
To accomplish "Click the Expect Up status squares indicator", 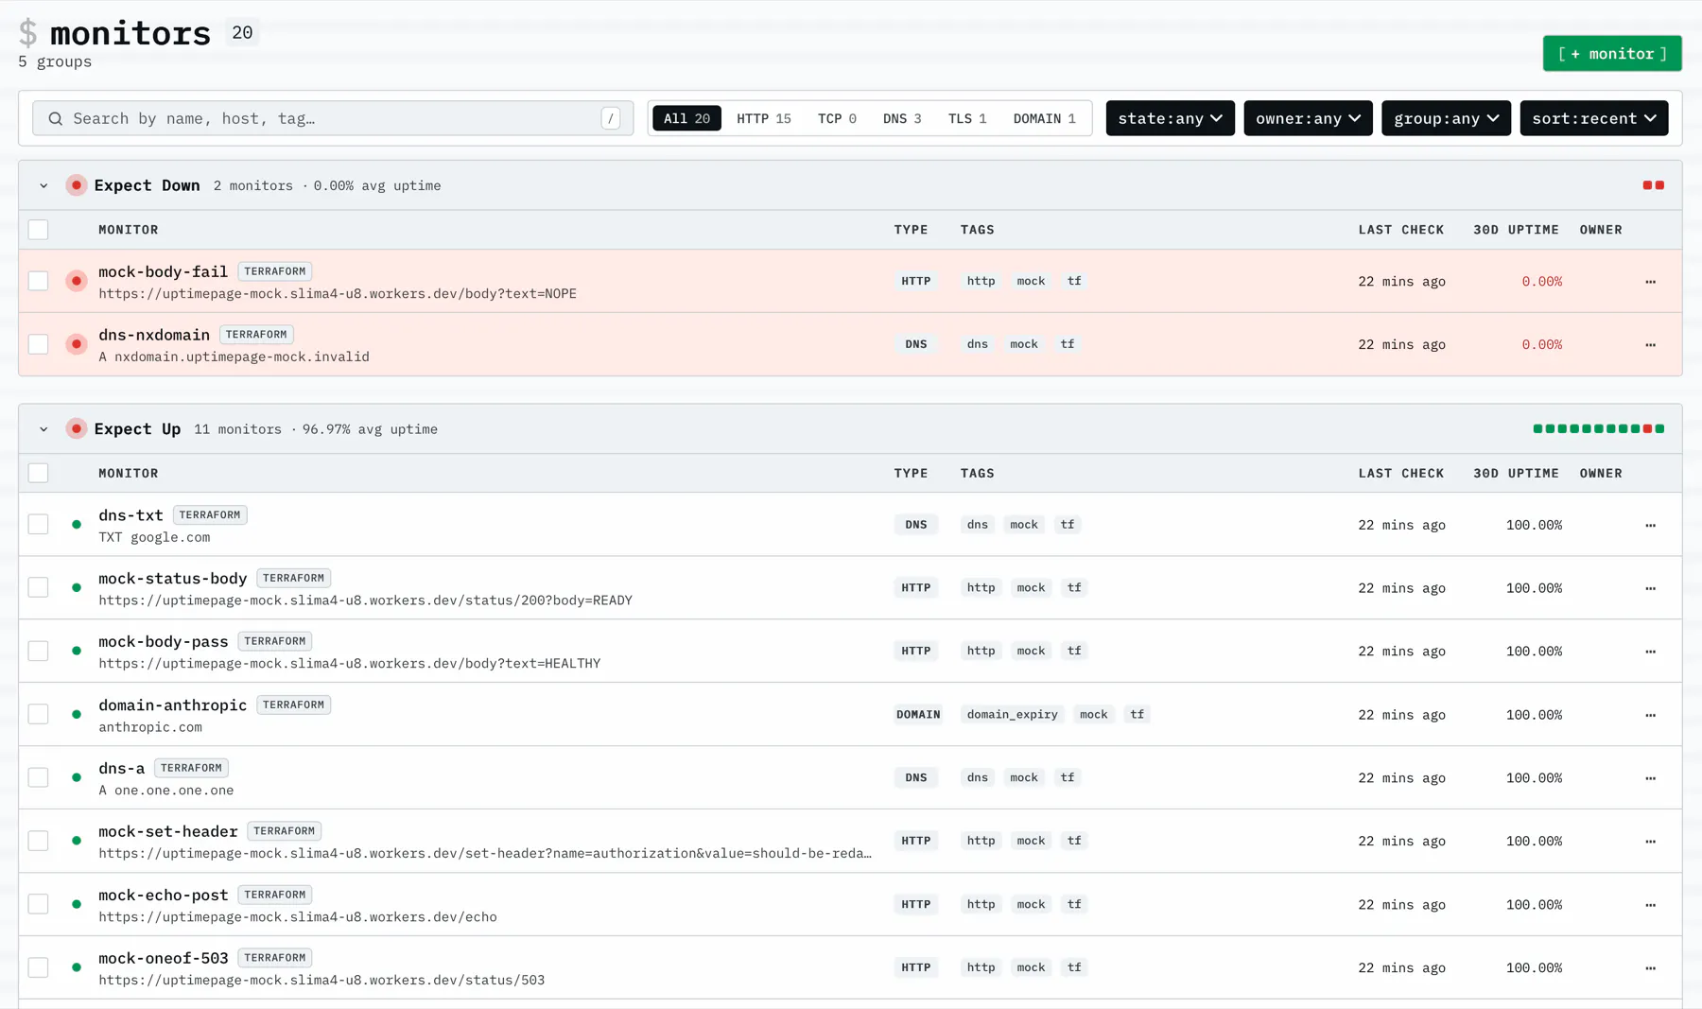I will coord(1599,429).
